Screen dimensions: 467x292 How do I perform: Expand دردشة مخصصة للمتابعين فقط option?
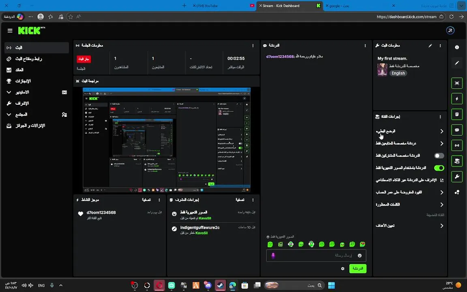tap(410, 144)
